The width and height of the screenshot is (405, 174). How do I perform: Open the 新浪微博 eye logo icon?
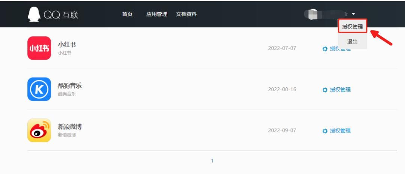[39, 130]
